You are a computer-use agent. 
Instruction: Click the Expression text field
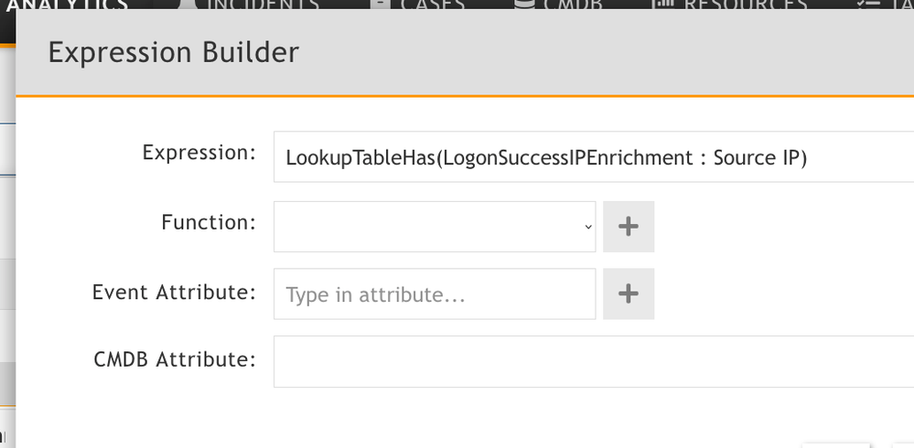click(x=593, y=157)
